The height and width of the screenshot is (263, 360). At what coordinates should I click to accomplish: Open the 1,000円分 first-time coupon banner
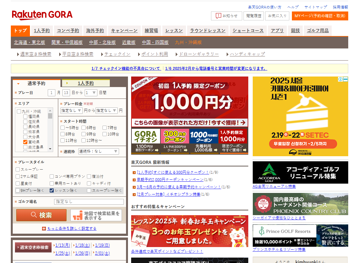[x=190, y=102]
